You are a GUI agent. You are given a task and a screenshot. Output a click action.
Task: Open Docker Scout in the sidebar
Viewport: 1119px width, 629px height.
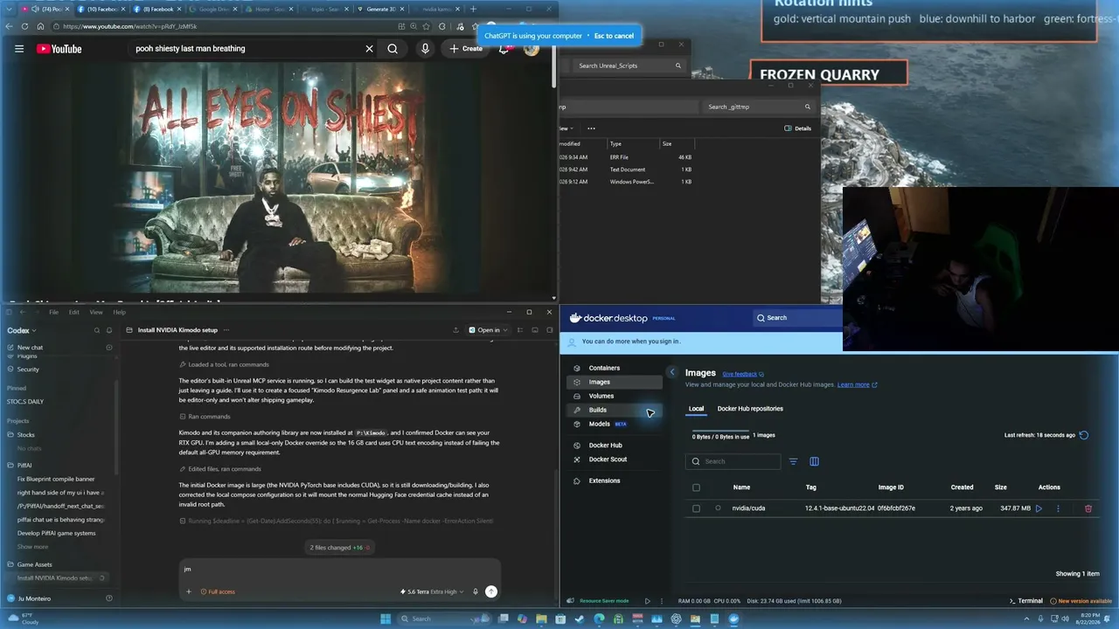[x=608, y=459]
